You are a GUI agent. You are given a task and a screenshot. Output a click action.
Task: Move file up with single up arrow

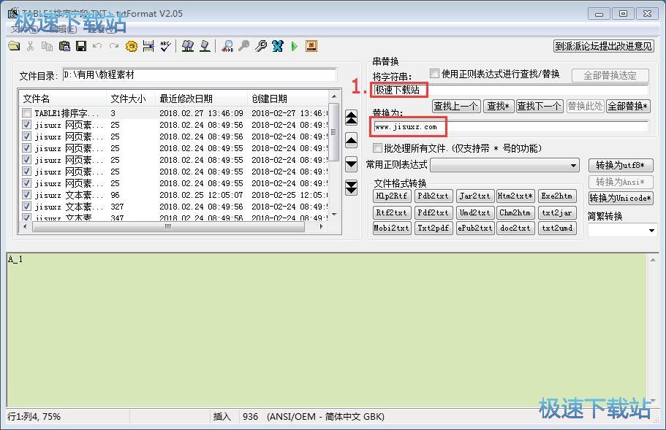[351, 140]
